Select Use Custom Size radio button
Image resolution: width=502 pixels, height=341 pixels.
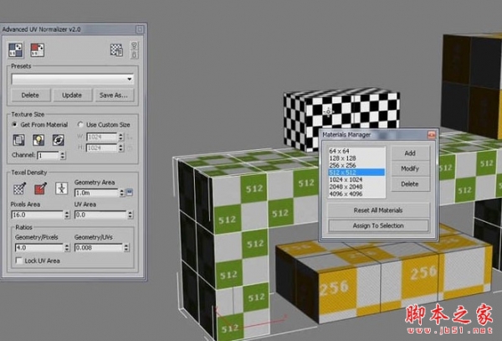point(80,124)
